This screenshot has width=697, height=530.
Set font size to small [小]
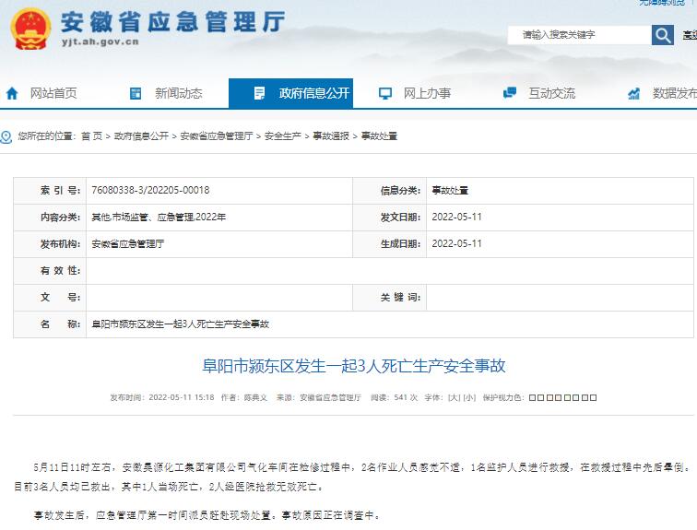(x=469, y=397)
